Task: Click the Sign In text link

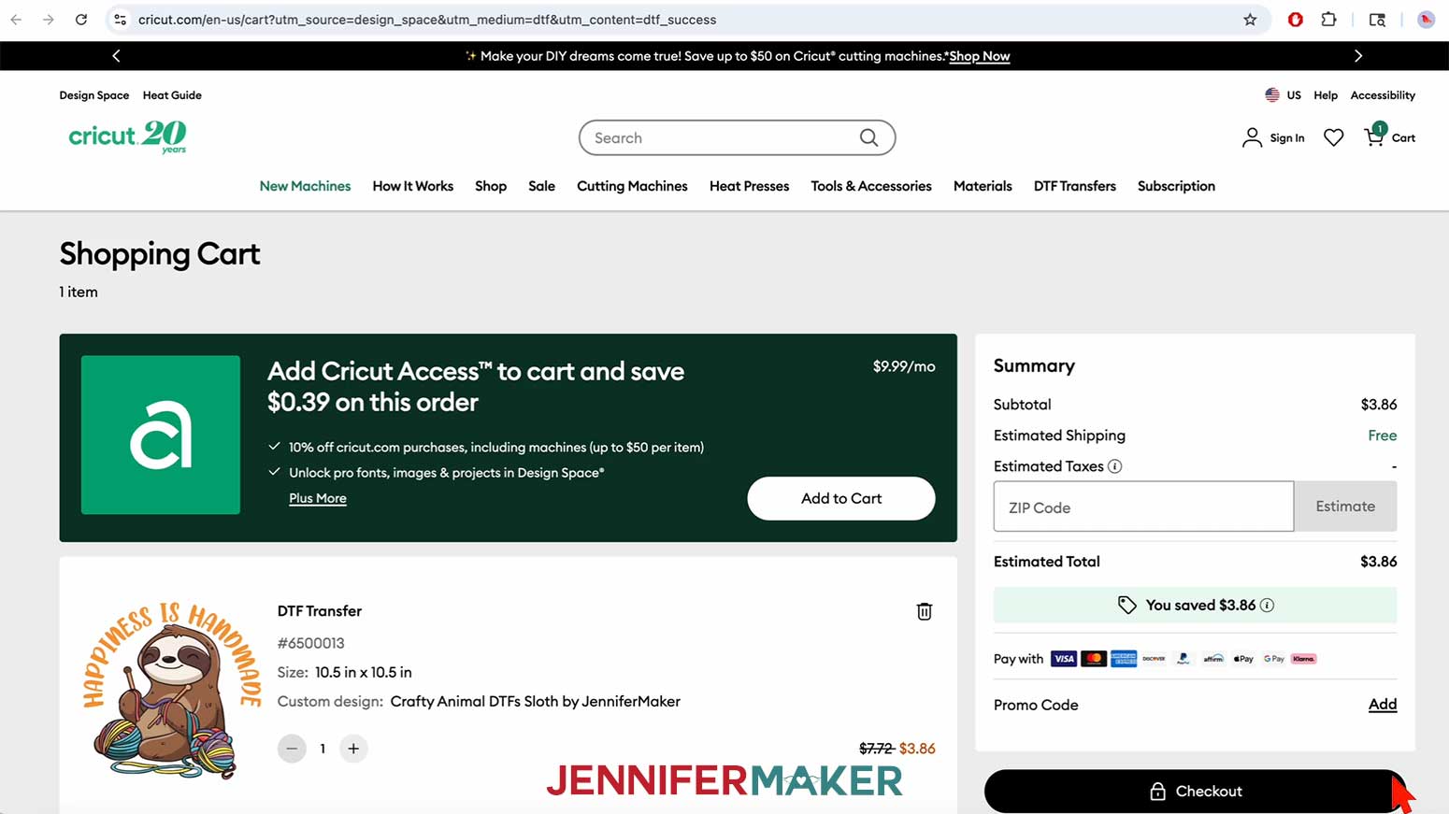Action: click(1287, 138)
